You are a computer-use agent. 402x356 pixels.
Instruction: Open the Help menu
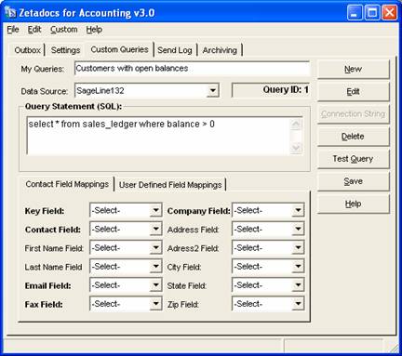[94, 30]
